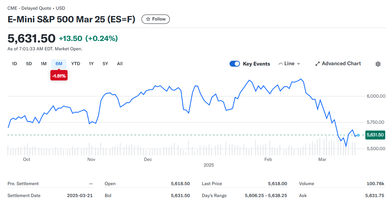Select the 1Y range tab
390x203 pixels.
click(x=91, y=64)
